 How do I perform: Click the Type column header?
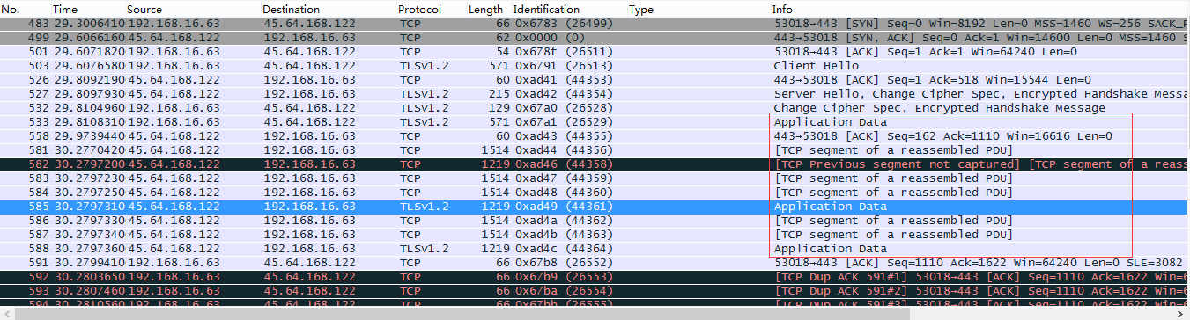641,9
